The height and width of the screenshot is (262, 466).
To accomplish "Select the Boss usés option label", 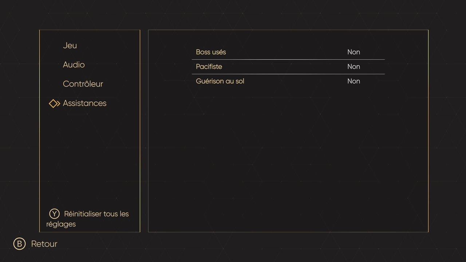I will coord(211,52).
